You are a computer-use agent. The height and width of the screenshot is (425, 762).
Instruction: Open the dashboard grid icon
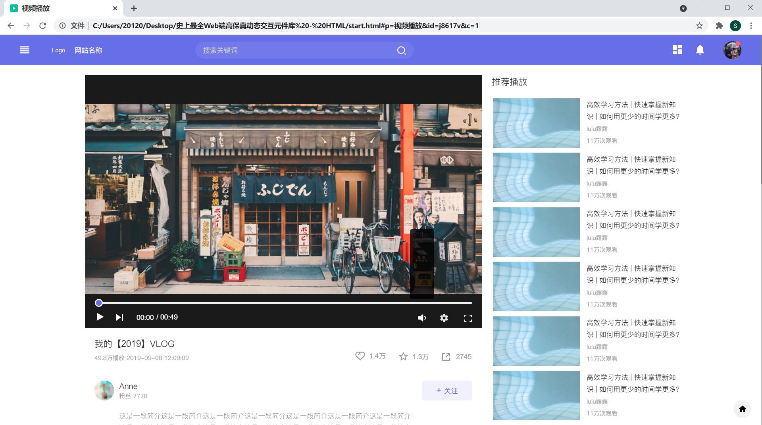pyautogui.click(x=677, y=50)
